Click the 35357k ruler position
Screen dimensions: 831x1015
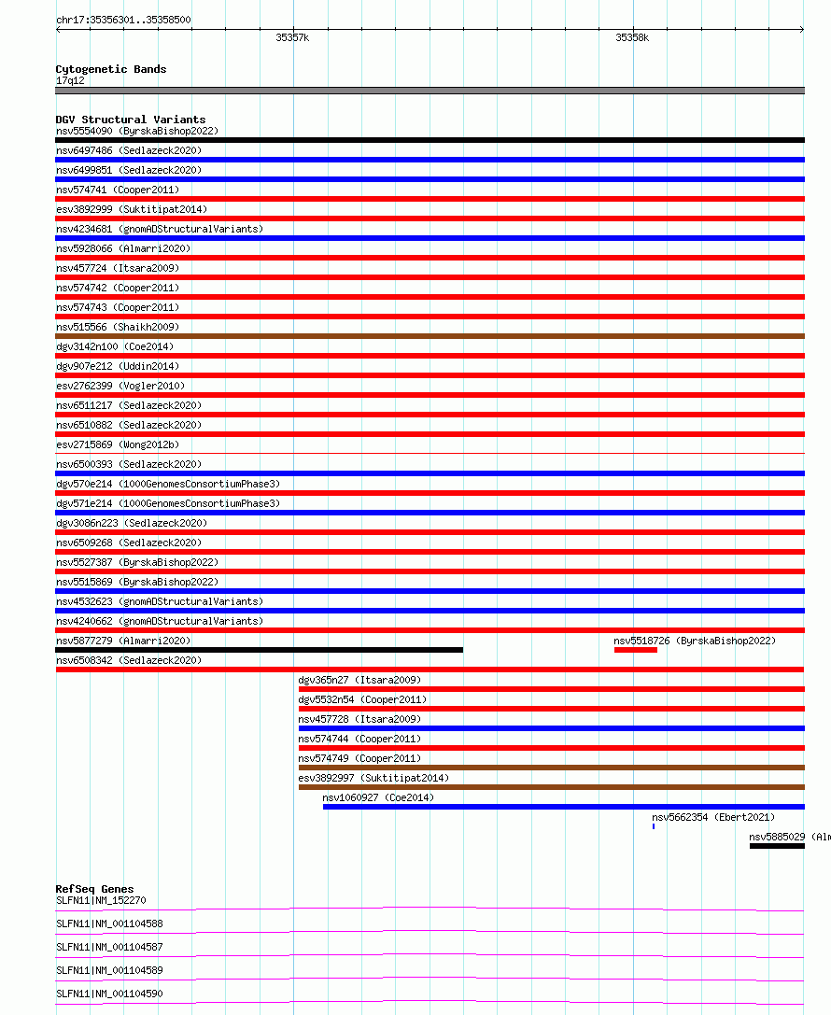pyautogui.click(x=292, y=37)
